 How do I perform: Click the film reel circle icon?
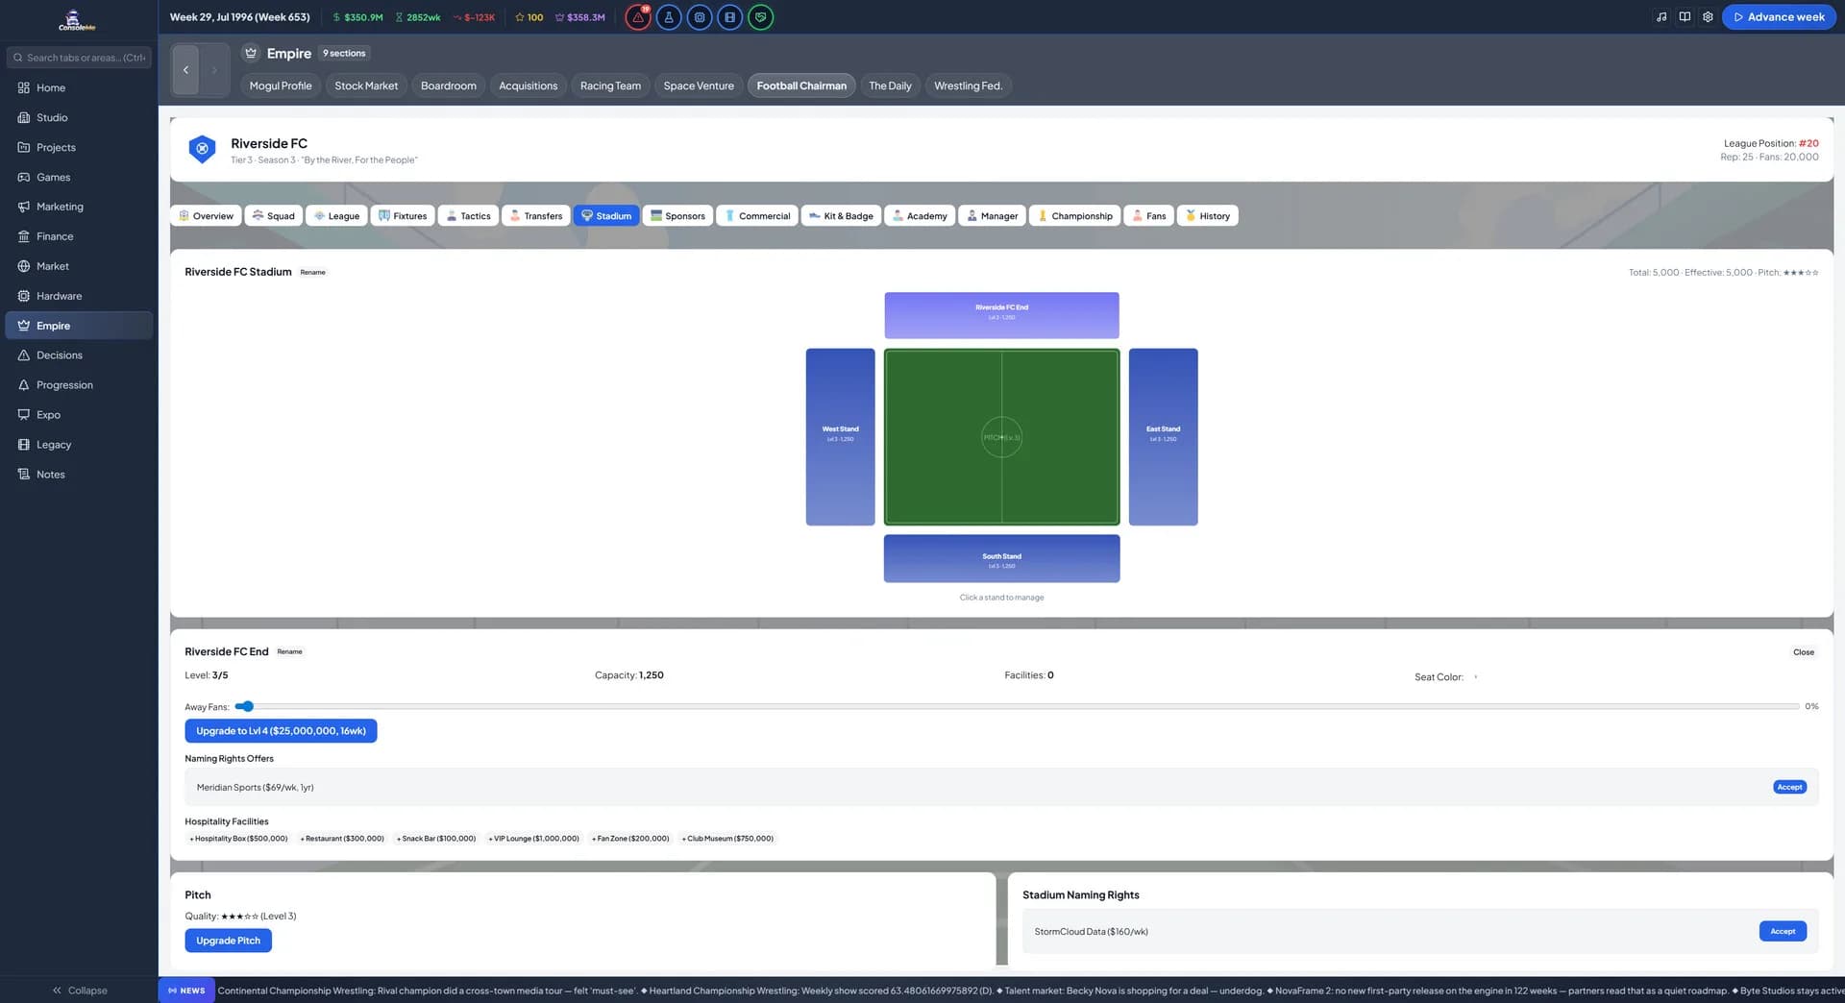729,17
